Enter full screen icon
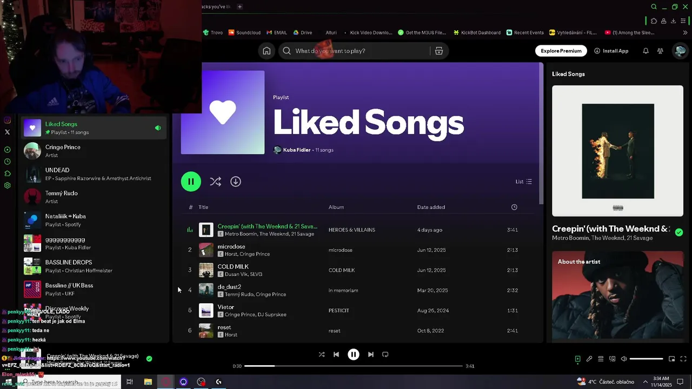This screenshot has width=692, height=389. [683, 359]
